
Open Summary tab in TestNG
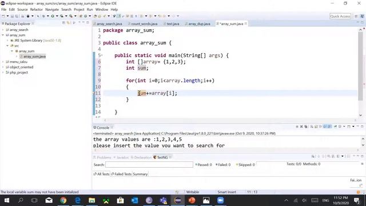pos(140,174)
